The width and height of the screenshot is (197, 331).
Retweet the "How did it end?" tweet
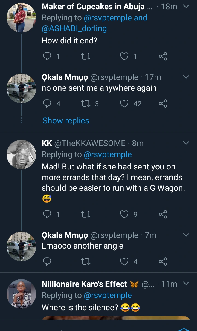click(x=86, y=56)
